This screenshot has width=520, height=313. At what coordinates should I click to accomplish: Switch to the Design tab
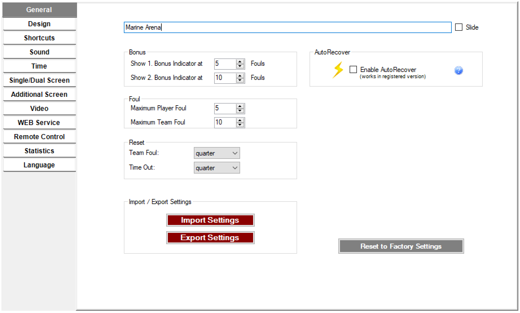point(40,24)
